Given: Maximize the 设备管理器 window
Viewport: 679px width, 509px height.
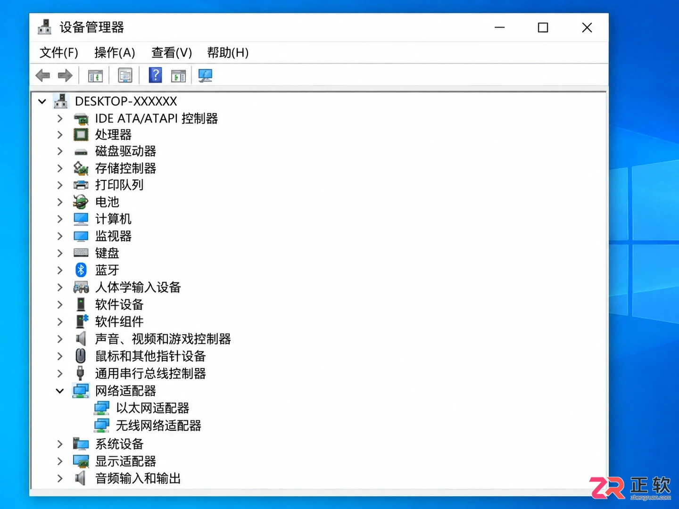Looking at the screenshot, I should pyautogui.click(x=543, y=27).
